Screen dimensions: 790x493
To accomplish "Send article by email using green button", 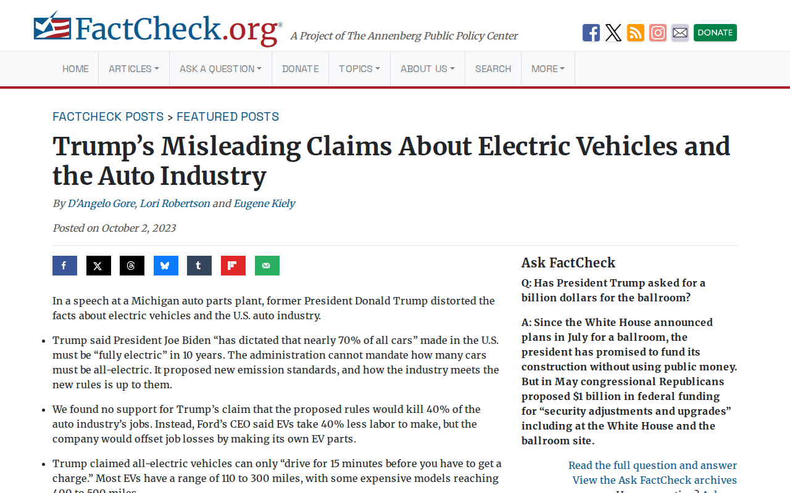I will point(267,266).
